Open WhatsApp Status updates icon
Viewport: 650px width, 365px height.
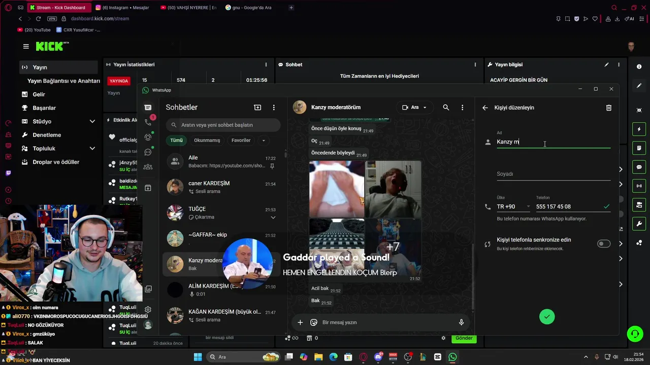[148, 137]
